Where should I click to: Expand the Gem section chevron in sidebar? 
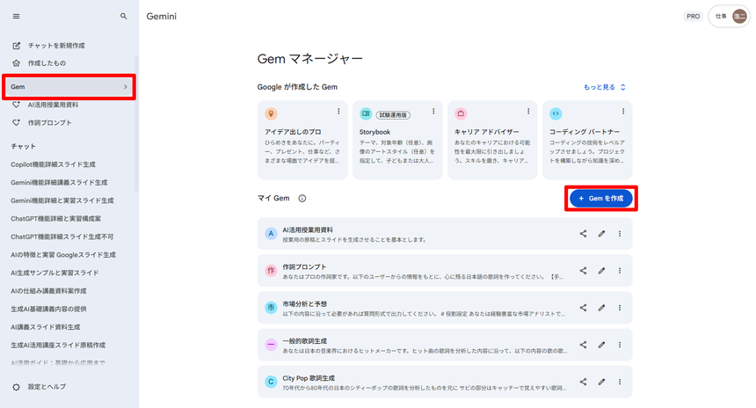point(126,87)
